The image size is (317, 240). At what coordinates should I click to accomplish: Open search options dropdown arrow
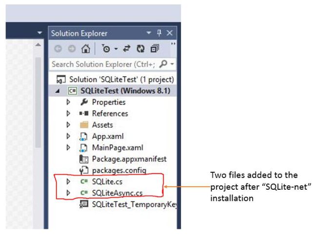[x=172, y=64]
